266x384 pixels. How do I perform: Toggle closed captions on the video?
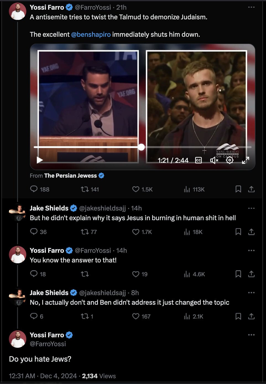click(199, 160)
